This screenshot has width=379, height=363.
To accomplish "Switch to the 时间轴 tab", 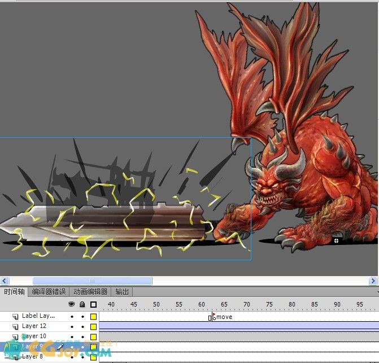I will point(14,292).
